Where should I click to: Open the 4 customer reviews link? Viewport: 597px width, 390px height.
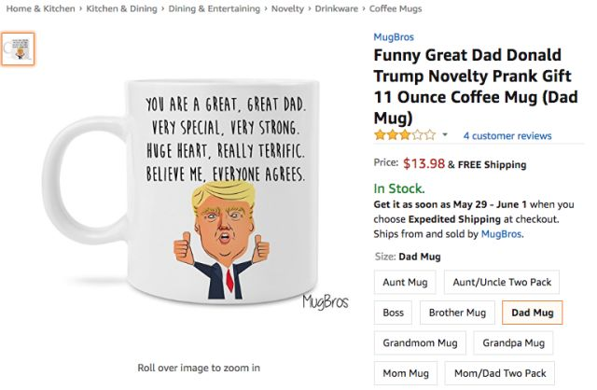pos(507,135)
